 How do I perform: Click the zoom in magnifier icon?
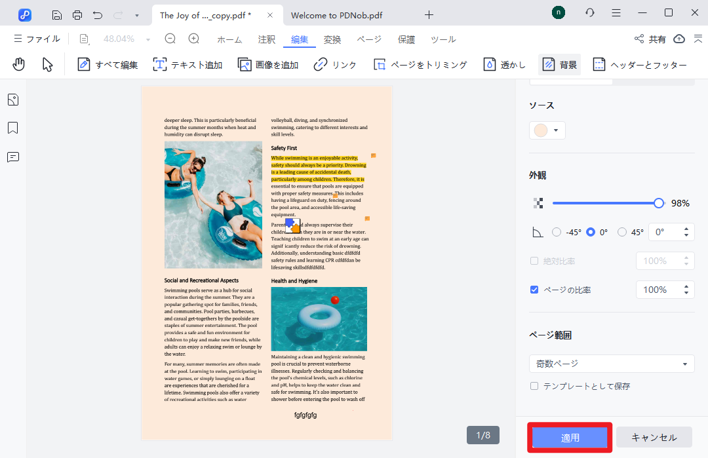click(194, 39)
